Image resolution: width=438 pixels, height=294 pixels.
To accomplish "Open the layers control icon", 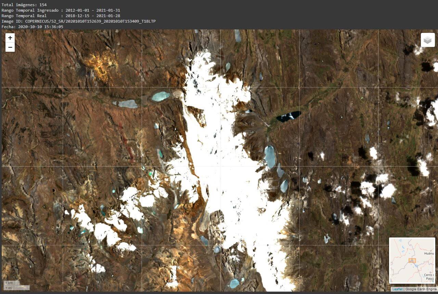I will (x=427, y=40).
